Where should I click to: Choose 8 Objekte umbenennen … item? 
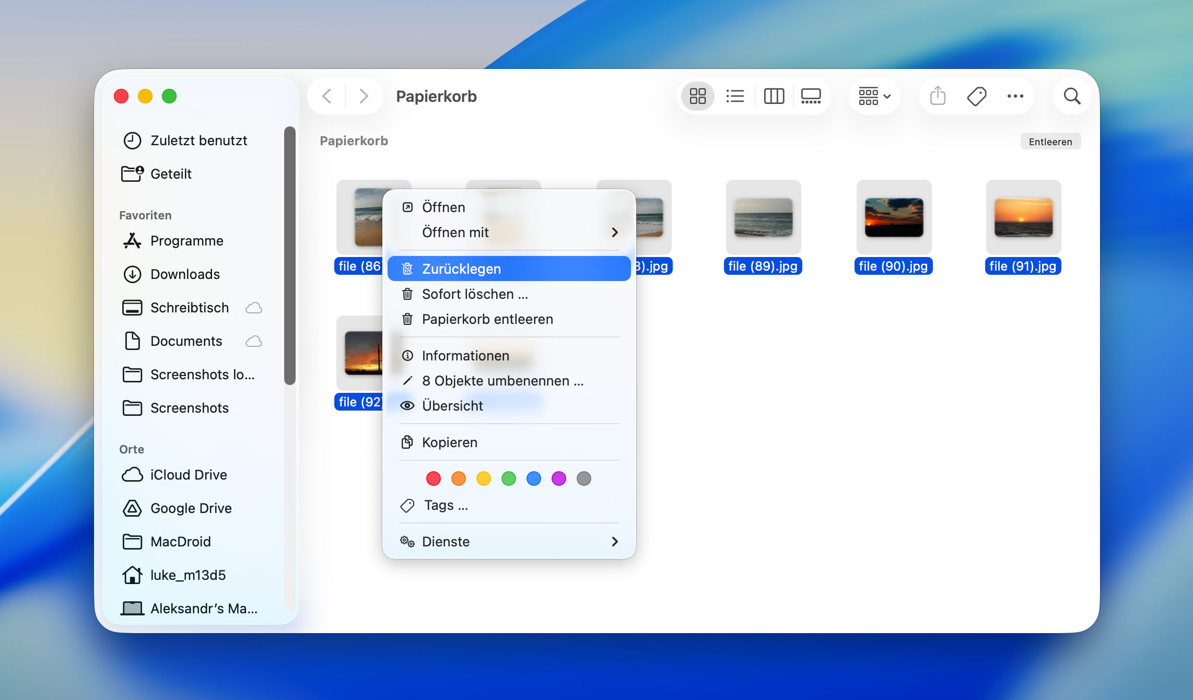click(x=509, y=381)
